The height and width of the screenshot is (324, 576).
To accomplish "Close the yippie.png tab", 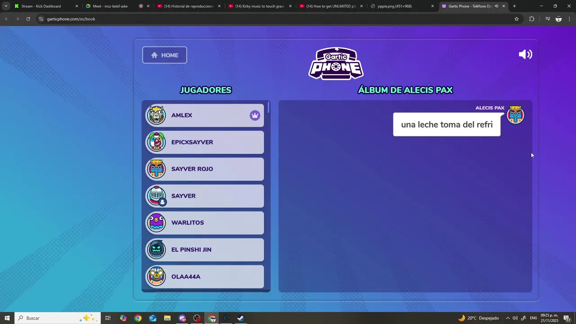I will 432,6.
